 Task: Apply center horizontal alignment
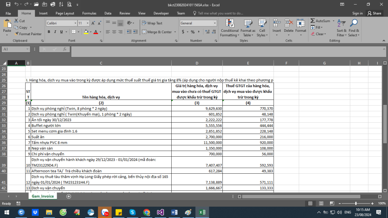[x=114, y=32]
